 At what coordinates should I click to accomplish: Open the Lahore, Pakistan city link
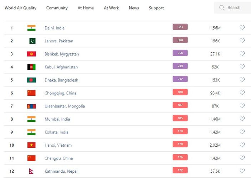pyautogui.click(x=59, y=41)
